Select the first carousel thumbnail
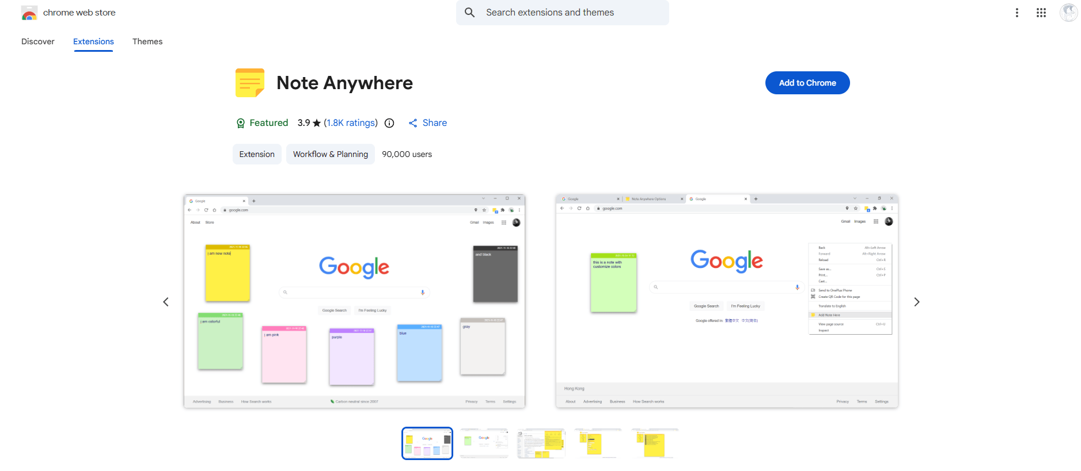 coord(427,443)
